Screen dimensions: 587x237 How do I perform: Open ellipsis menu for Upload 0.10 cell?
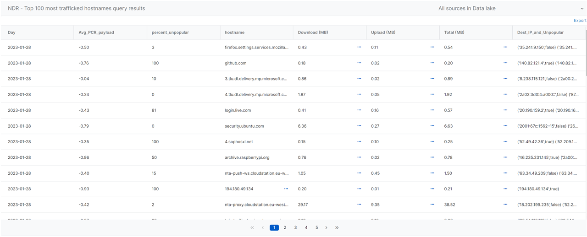click(432, 142)
